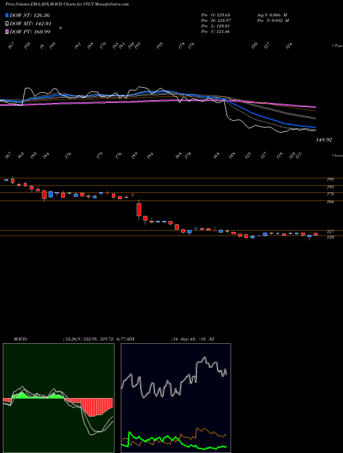Click the Pre H: 123.97 value
This screenshot has height=453, width=343.
pos(215,21)
